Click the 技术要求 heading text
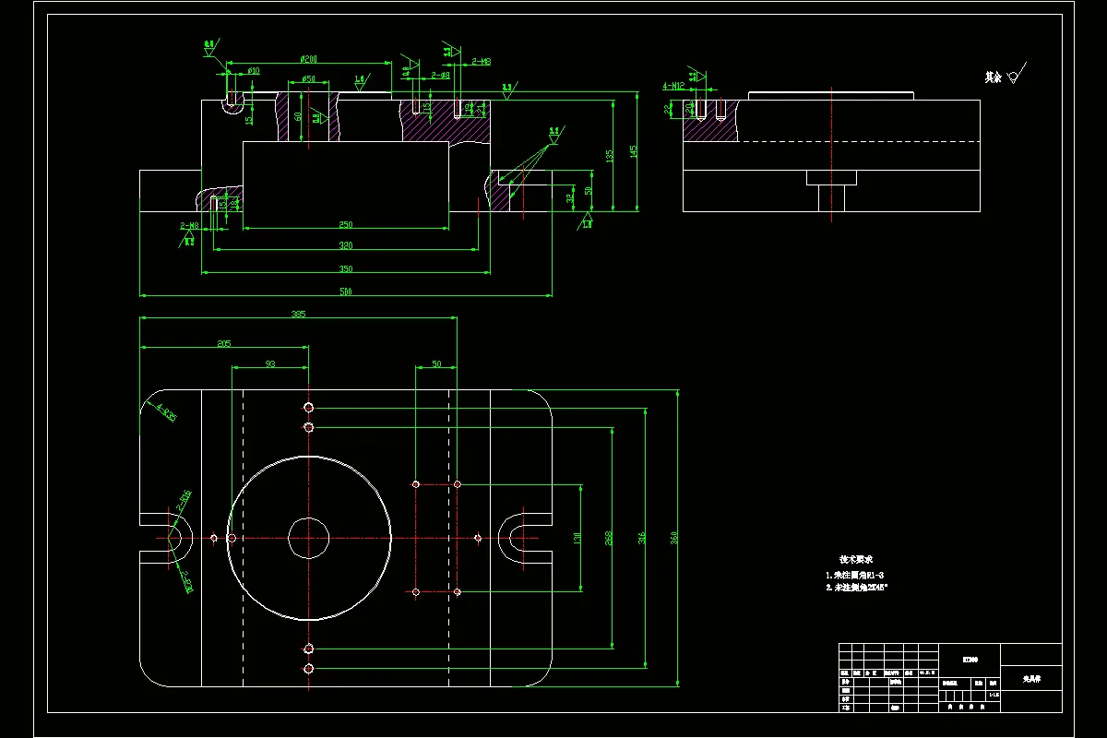The height and width of the screenshot is (738, 1107). tap(856, 559)
